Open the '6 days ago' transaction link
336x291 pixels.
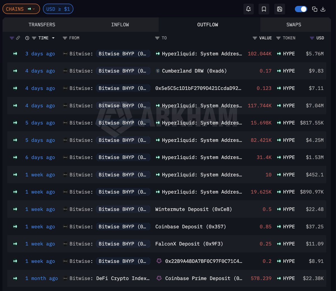point(40,157)
